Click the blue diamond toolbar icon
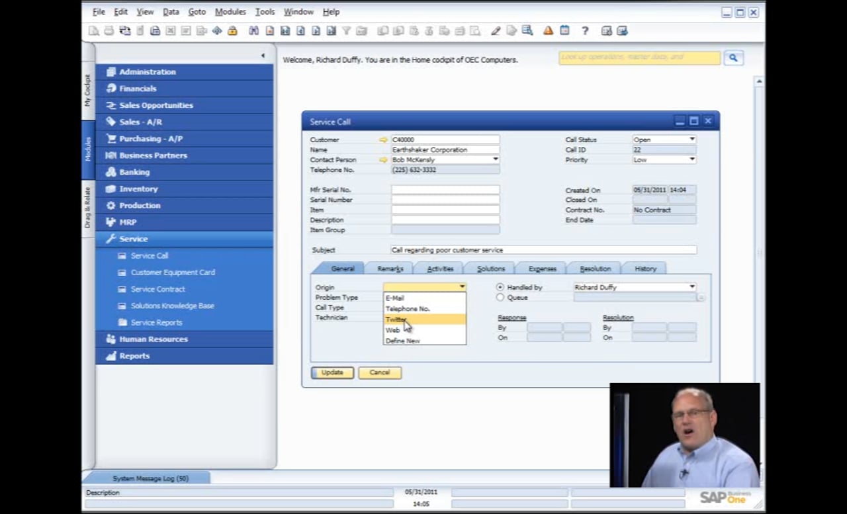Screen dimensions: 847x514 [x=217, y=31]
